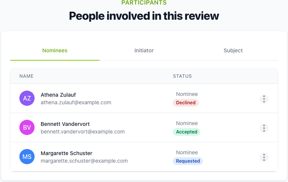The height and width of the screenshot is (182, 288).
Task: Click the bennett.vandervort@example.com email address
Action: click(x=83, y=132)
